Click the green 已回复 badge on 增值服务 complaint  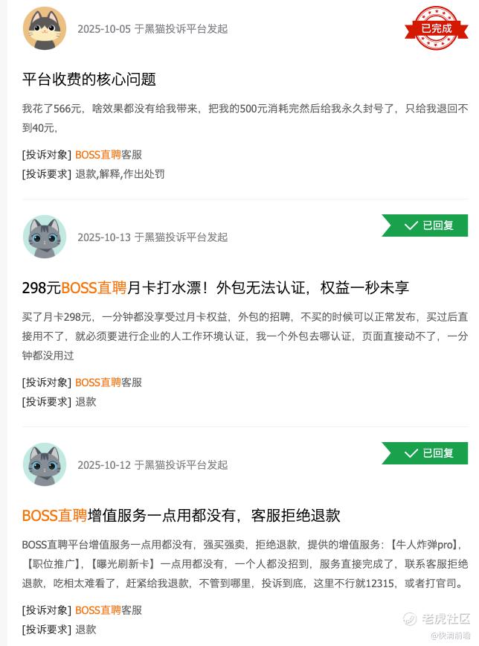point(425,453)
